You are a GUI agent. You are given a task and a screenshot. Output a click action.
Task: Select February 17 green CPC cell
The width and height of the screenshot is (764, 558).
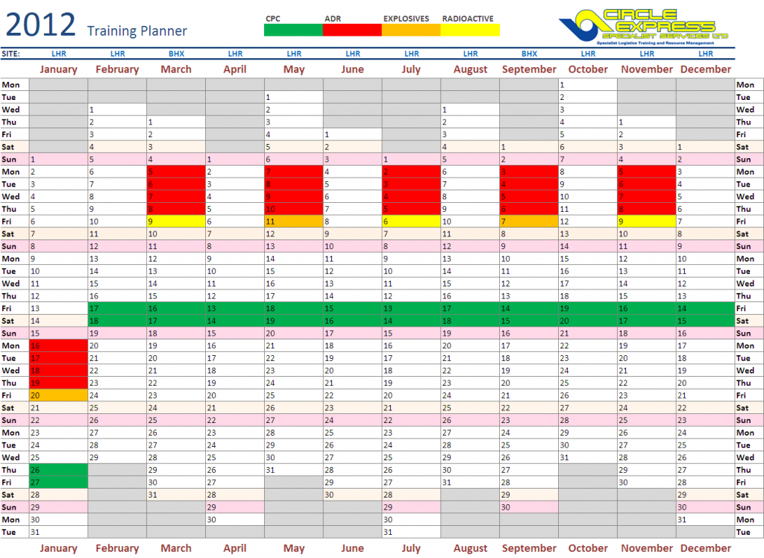(117, 309)
